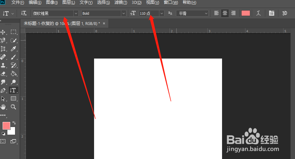Toggle text orientation in options bar
The height and width of the screenshot is (159, 295).
(24, 13)
